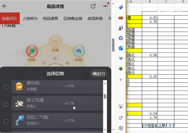Screen dimensions: 188x133
Task: Switch to the 装备评价 tab
Action: 9,18
